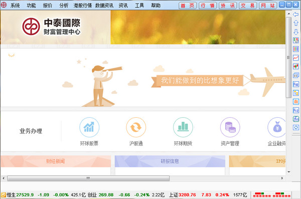Open the trend line chart sidebar icon
The width and height of the screenshot is (301, 199).
296,58
